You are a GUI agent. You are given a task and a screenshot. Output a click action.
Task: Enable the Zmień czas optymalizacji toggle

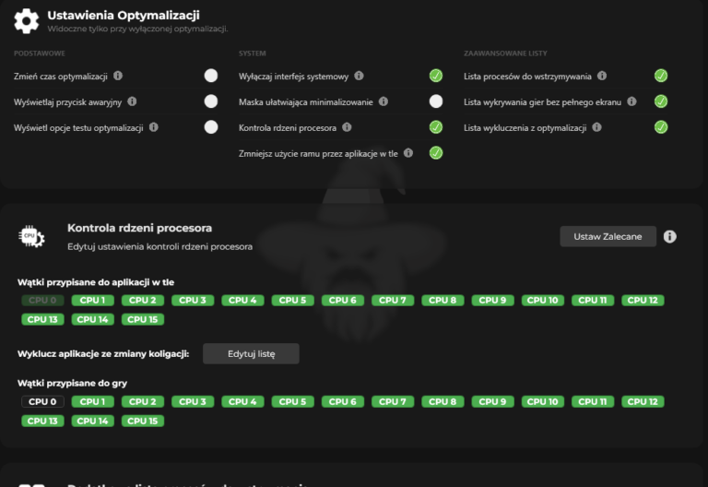point(211,76)
